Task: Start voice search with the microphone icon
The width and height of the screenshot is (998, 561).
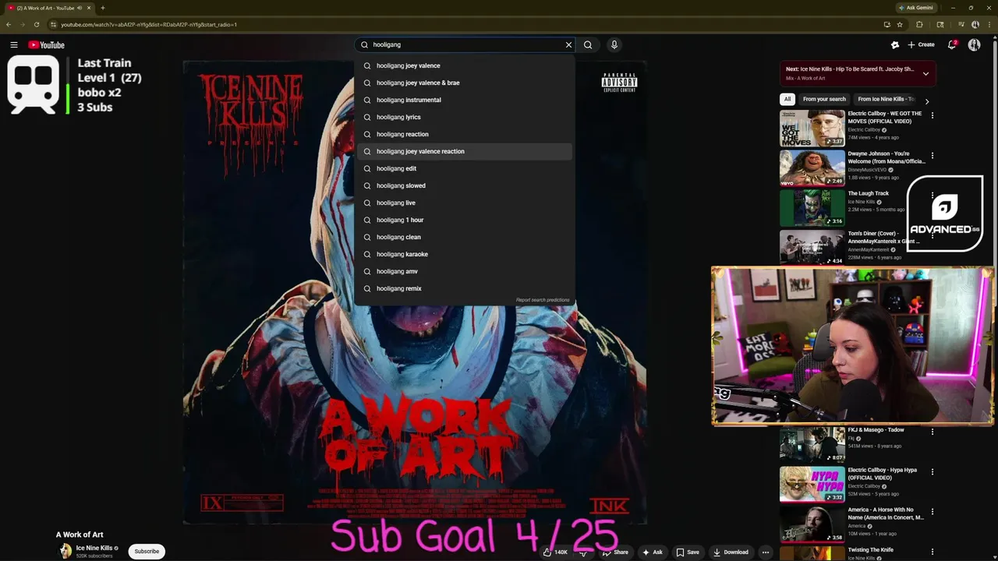Action: pyautogui.click(x=614, y=45)
